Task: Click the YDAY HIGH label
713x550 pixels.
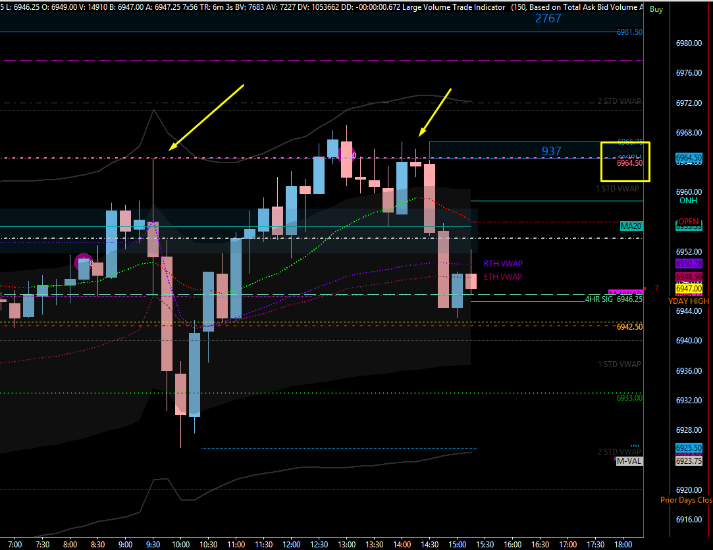Action: [x=687, y=301]
